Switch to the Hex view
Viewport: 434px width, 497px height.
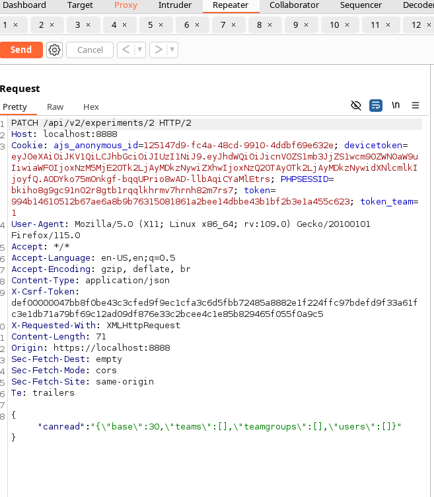click(x=91, y=107)
